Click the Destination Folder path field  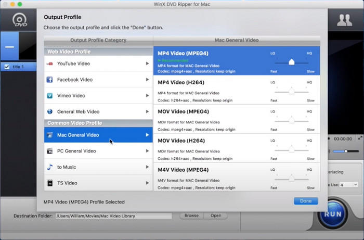point(114,216)
